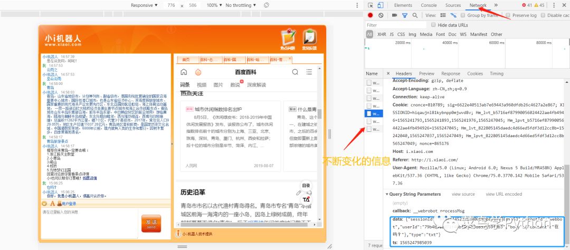Click the viewport width field 776
This screenshot has width=570, height=250.
171,5
